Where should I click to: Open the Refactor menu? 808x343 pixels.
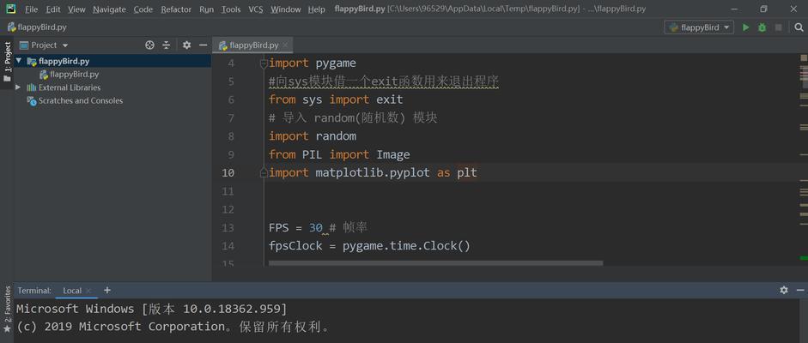click(176, 9)
